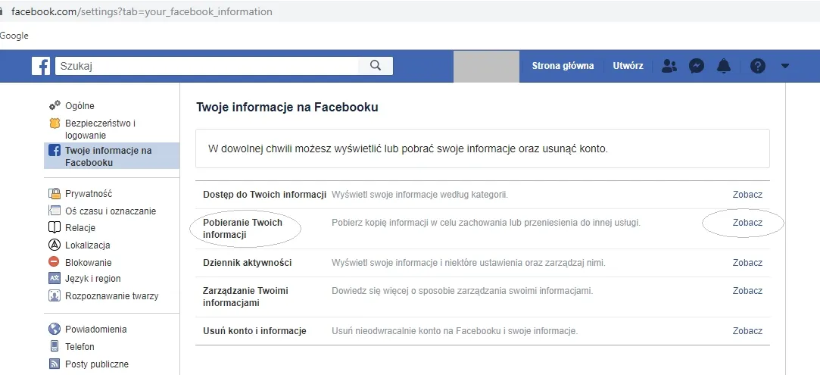
Task: Click the Powiadomienia globe icon
Action: click(55, 330)
